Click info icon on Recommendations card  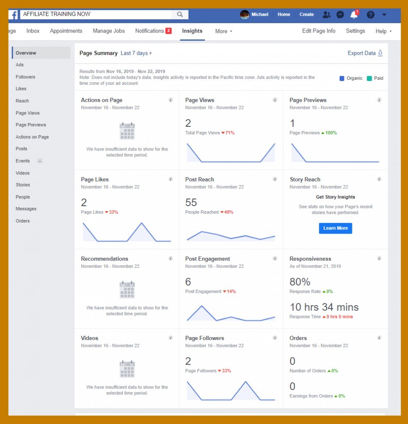point(171,259)
